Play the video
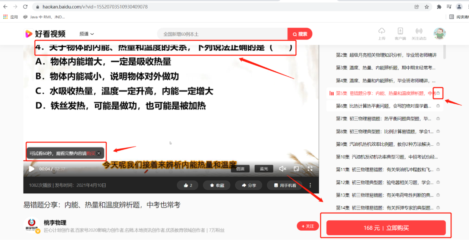The width and height of the screenshot is (469, 240). click(32, 169)
